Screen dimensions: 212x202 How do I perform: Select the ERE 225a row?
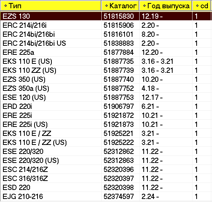(x=106, y=52)
